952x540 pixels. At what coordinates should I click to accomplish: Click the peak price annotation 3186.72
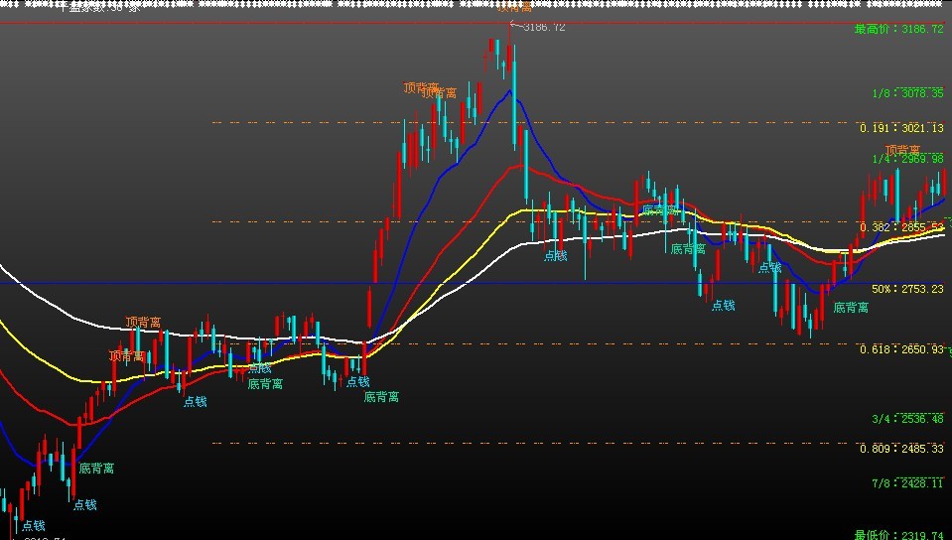pos(538,28)
